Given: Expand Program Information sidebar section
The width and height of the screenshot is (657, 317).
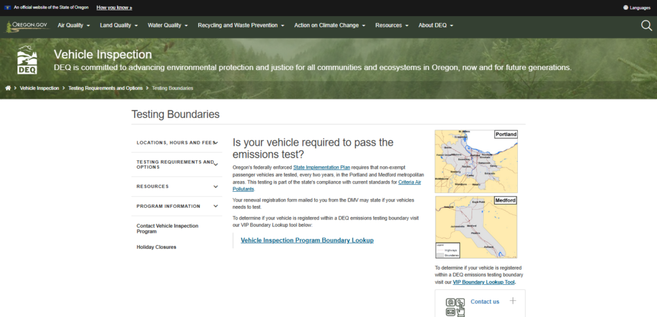Looking at the screenshot, I should [x=216, y=207].
